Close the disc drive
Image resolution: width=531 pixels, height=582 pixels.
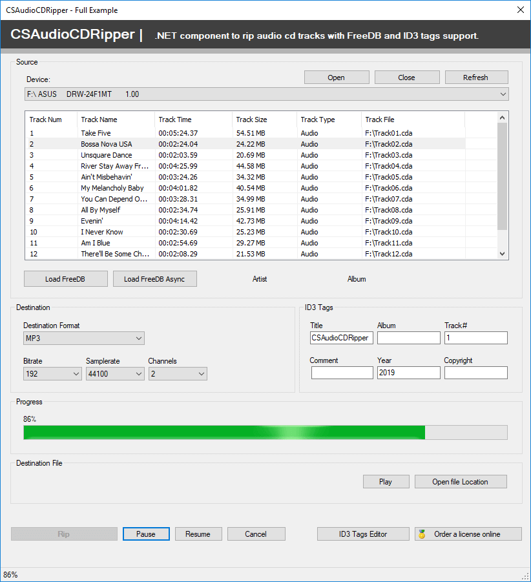click(406, 77)
